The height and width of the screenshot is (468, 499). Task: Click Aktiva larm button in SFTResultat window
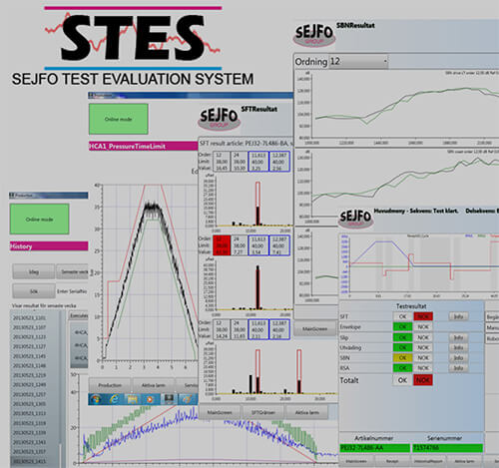pyautogui.click(x=307, y=412)
